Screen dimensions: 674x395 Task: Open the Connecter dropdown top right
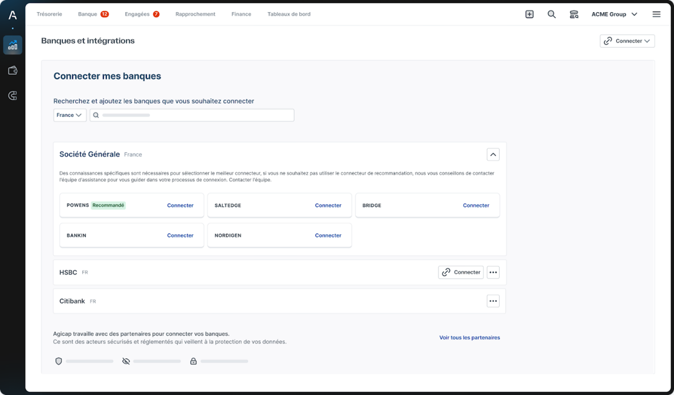click(x=627, y=41)
